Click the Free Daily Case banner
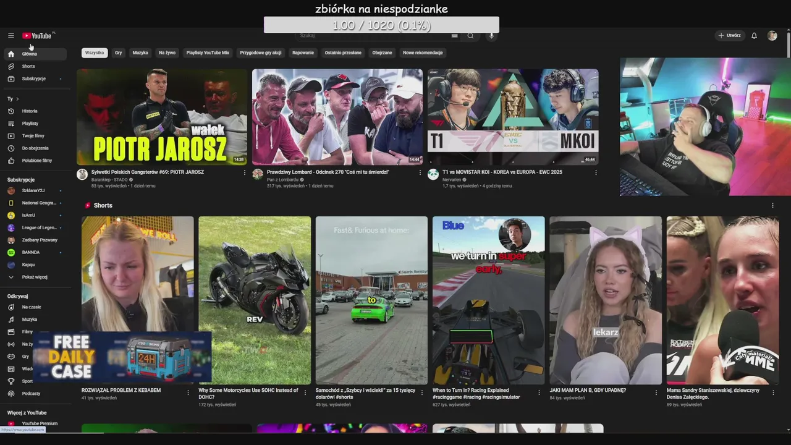Screen dimensions: 791x445 point(122,357)
